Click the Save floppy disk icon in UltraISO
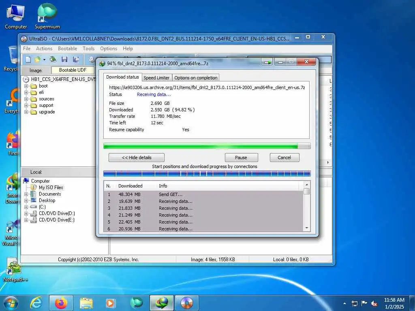 (x=64, y=60)
